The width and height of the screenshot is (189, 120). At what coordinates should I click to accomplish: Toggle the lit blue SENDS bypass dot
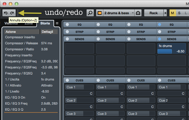(160, 39)
